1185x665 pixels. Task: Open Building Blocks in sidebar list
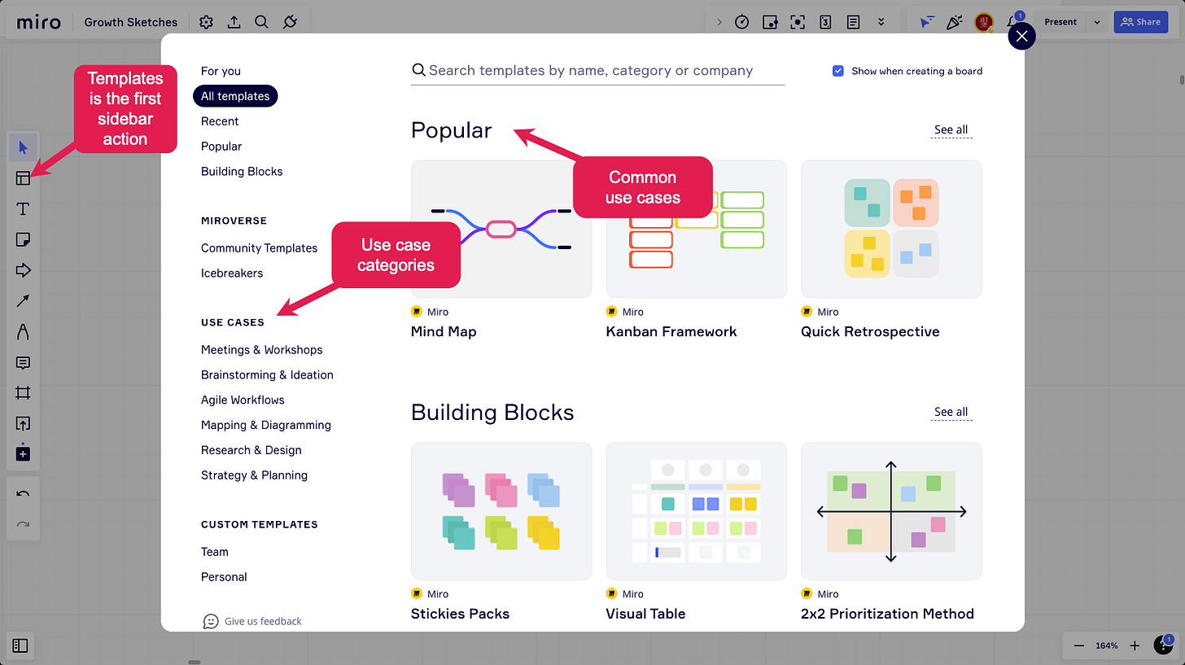pyautogui.click(x=242, y=172)
